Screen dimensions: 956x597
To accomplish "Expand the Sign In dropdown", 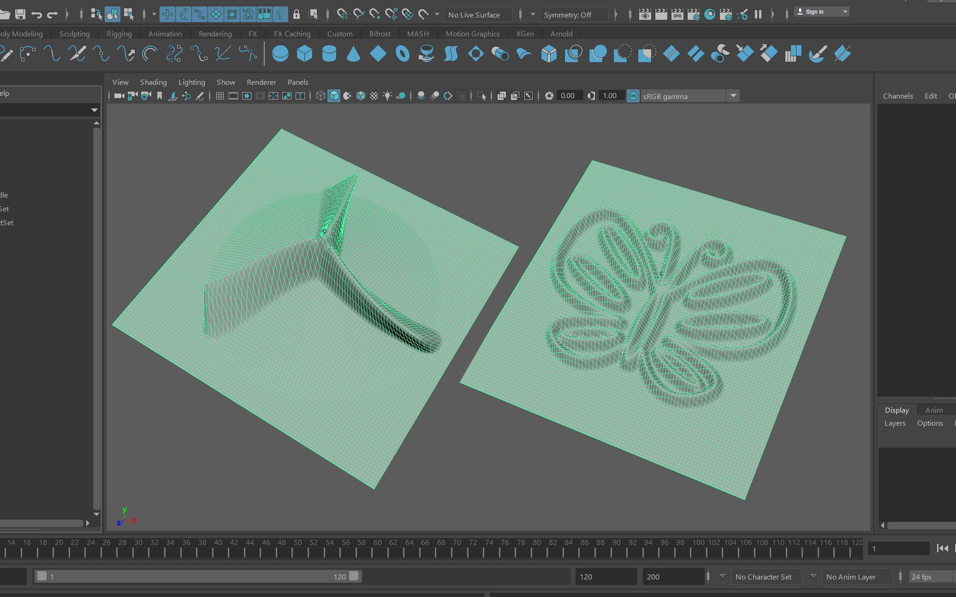I will [x=845, y=12].
